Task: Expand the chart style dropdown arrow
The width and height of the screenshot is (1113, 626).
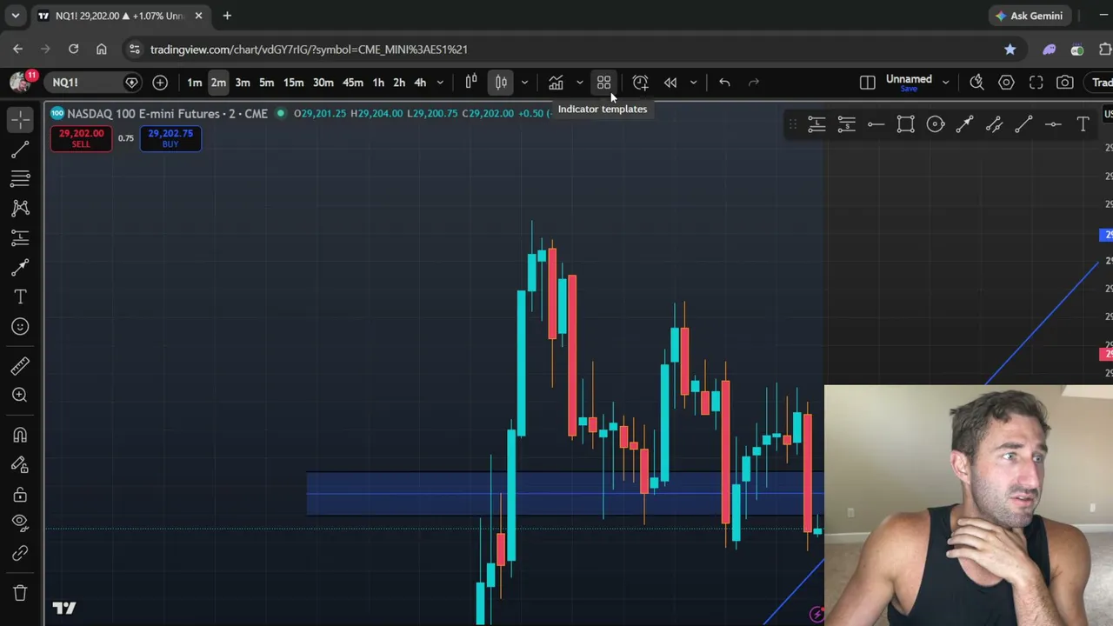Action: pyautogui.click(x=524, y=83)
